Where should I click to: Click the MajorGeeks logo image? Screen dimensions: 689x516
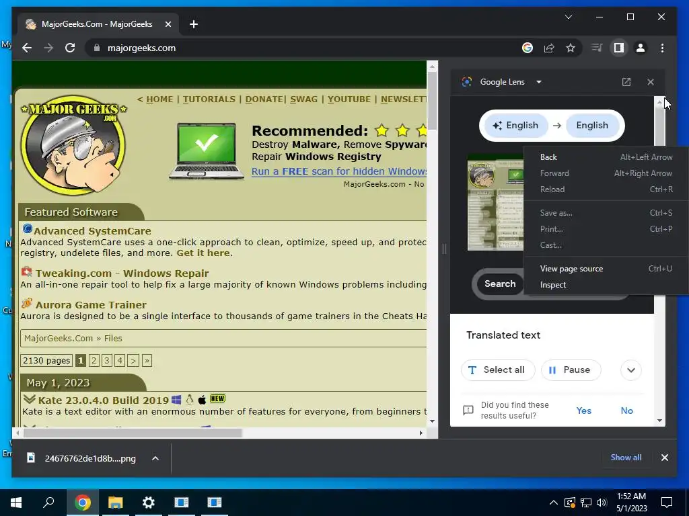(73, 145)
